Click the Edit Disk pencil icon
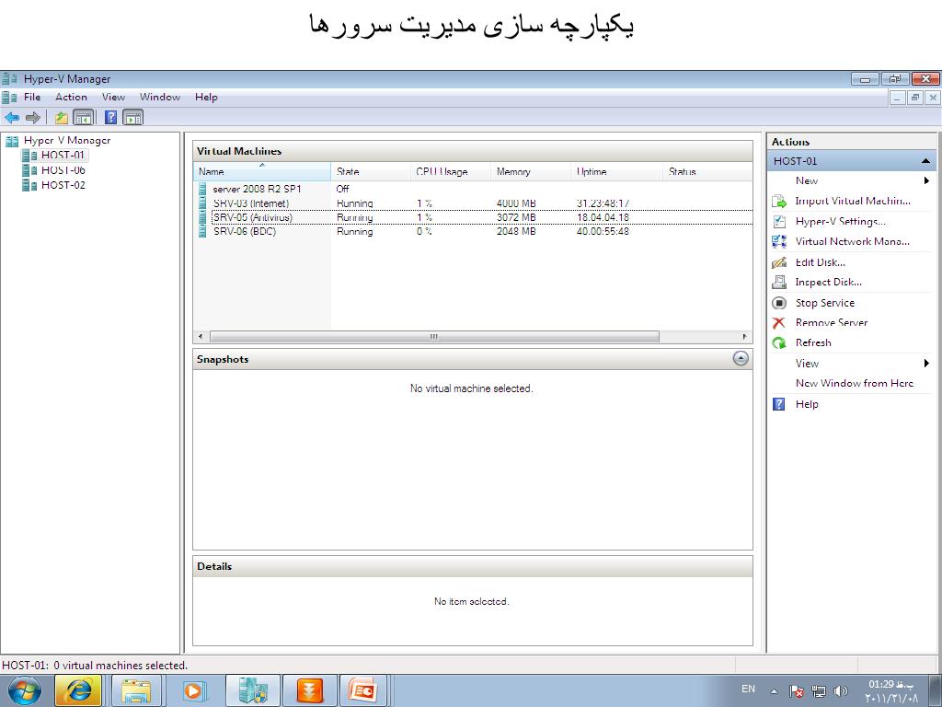942x707 pixels. (x=779, y=262)
